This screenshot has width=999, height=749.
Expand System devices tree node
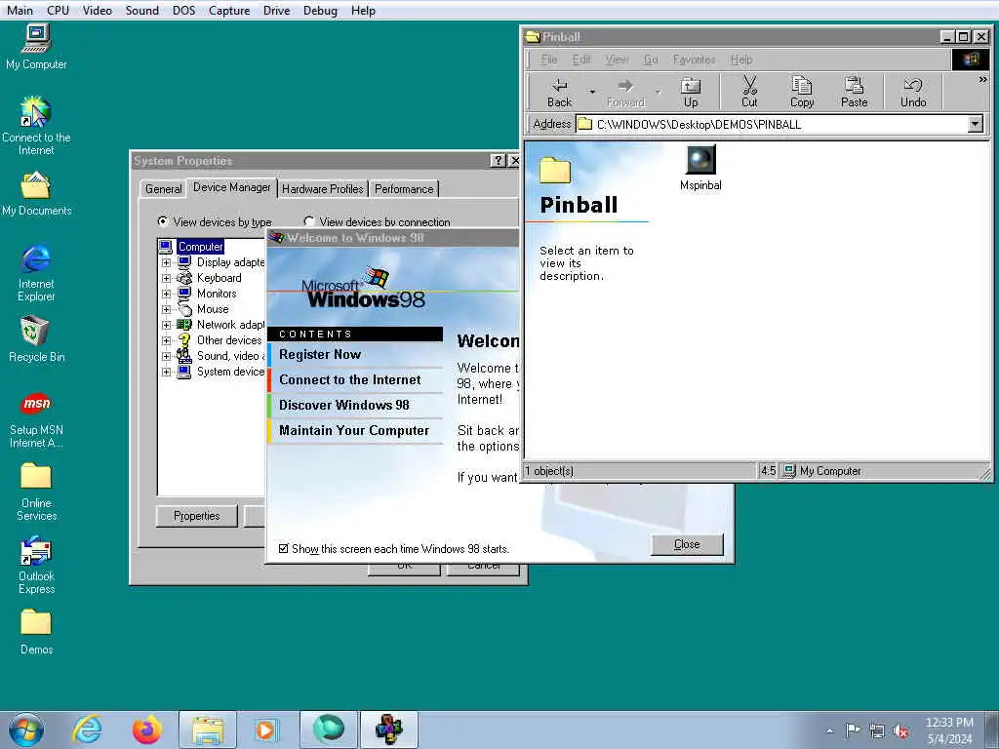coord(166,372)
